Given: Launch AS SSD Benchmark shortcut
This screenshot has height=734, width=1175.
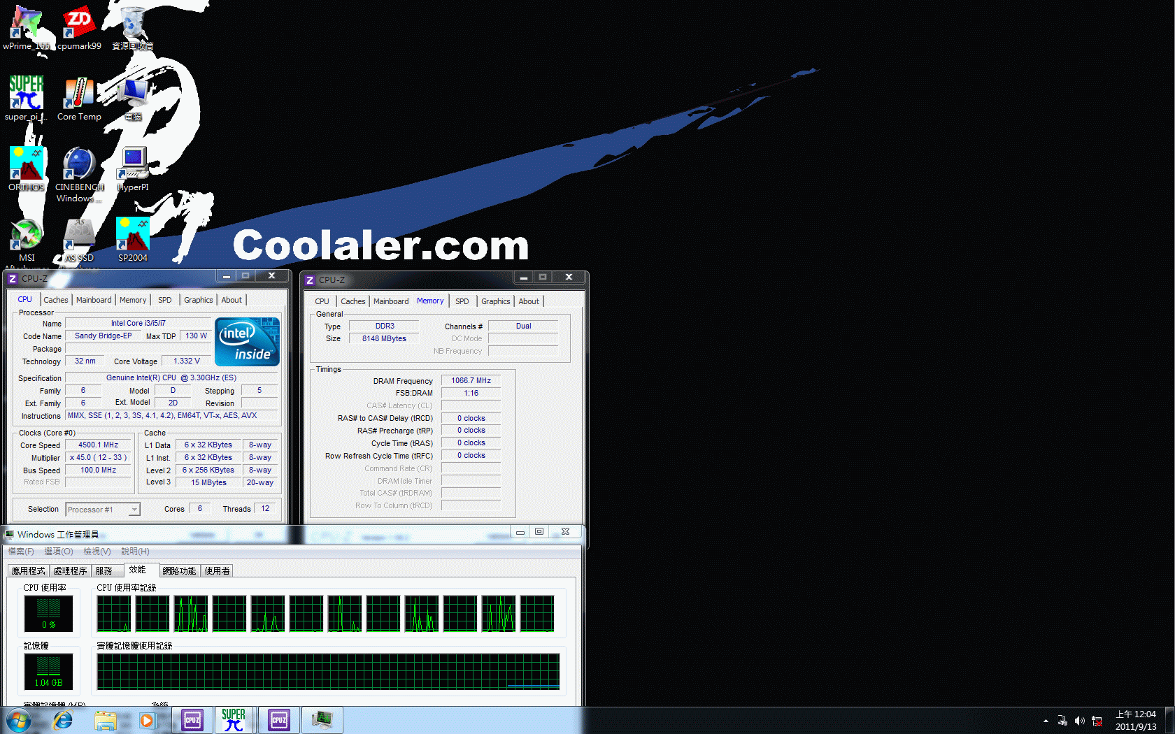Looking at the screenshot, I should (79, 242).
